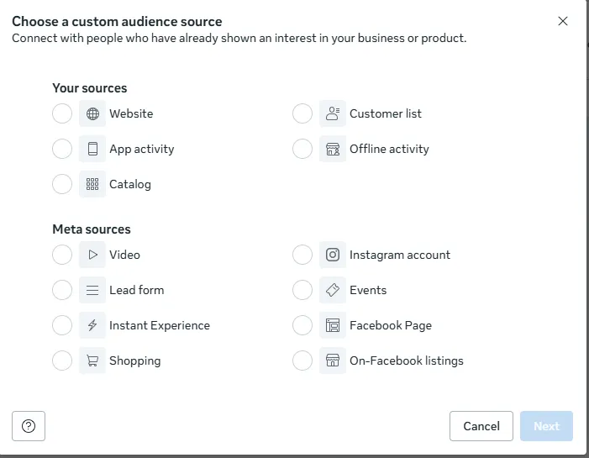Click the Instant Experience lightning bolt icon
The height and width of the screenshot is (458, 589).
(92, 325)
